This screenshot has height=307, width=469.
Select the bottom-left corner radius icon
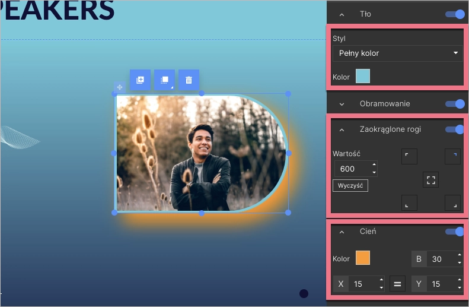(x=409, y=203)
